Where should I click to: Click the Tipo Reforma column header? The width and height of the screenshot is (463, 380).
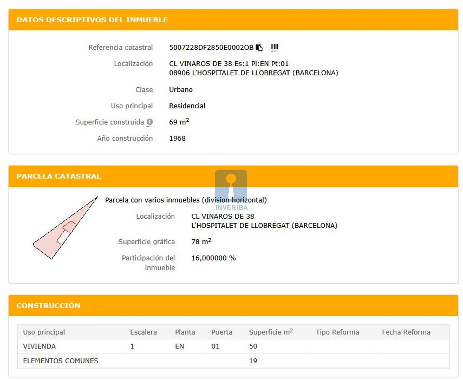(337, 332)
